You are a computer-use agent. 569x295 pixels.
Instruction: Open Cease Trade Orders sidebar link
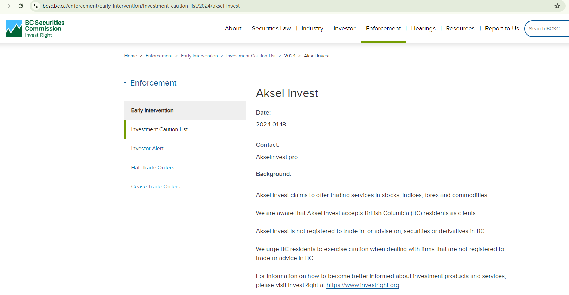(x=155, y=187)
